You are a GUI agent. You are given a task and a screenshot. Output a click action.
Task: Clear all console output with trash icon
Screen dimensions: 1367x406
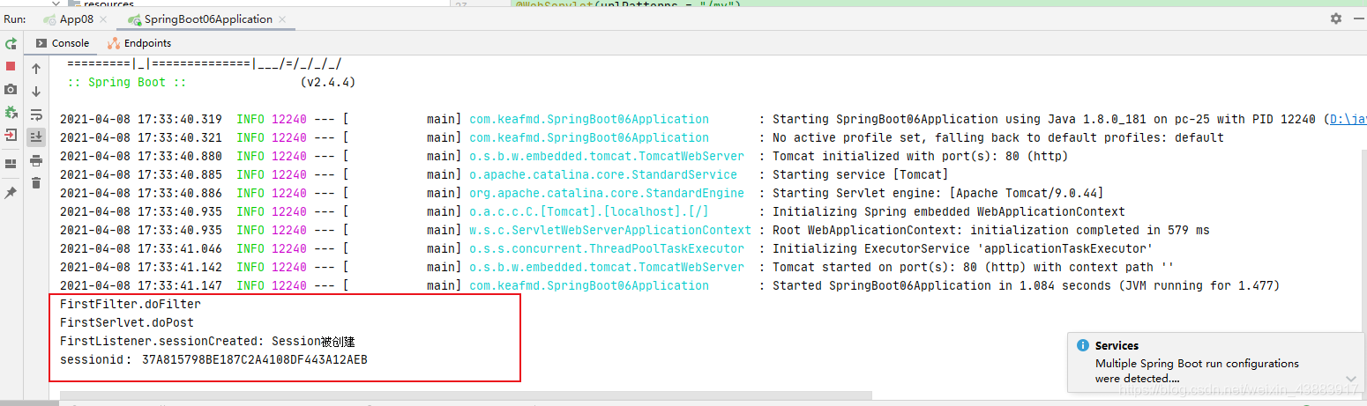click(x=36, y=183)
